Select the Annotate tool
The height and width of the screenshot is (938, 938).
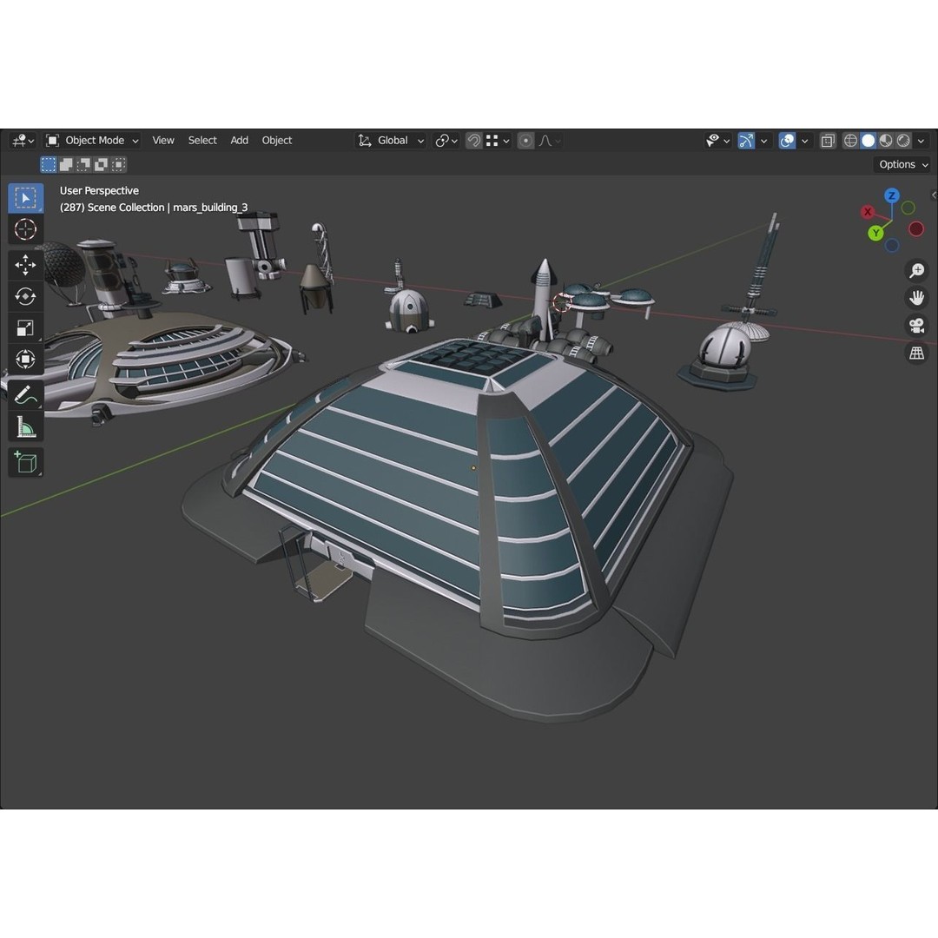pos(25,394)
